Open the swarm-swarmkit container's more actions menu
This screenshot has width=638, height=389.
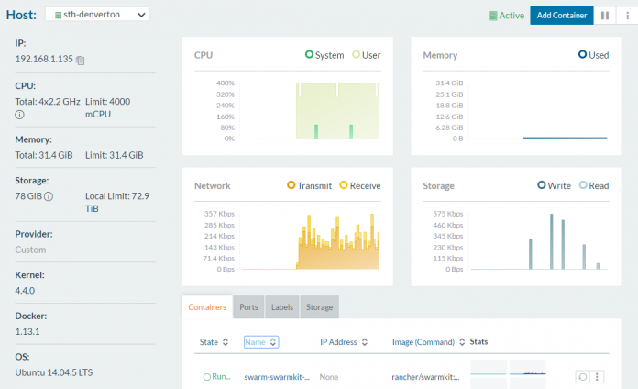[x=598, y=376]
